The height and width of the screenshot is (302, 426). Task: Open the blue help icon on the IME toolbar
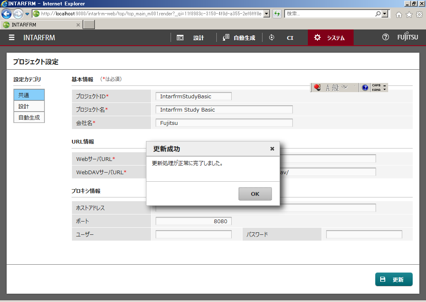(x=365, y=87)
